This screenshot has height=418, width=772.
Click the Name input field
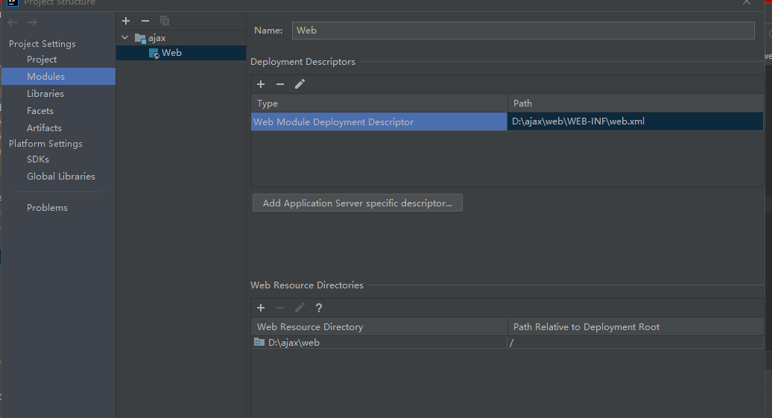click(x=522, y=31)
